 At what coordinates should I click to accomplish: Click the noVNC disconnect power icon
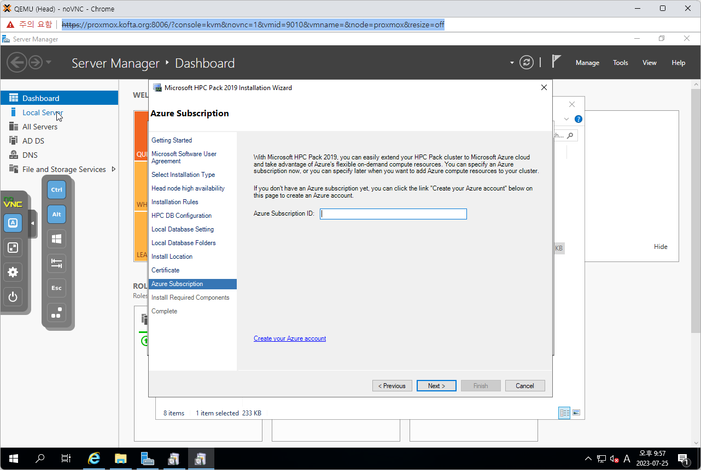click(x=13, y=298)
